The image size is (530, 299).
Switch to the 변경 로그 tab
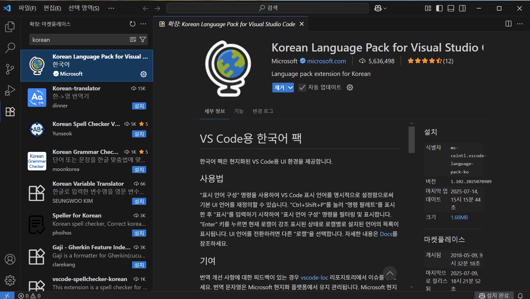(263, 111)
